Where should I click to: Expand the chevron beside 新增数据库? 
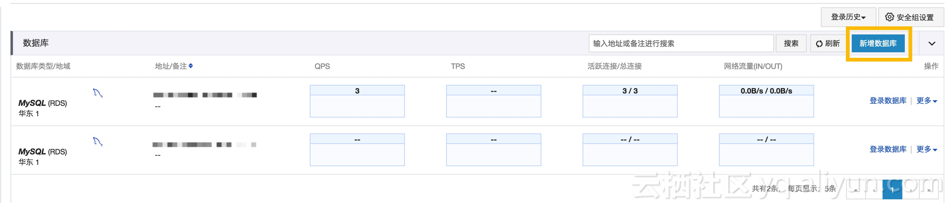[x=931, y=44]
